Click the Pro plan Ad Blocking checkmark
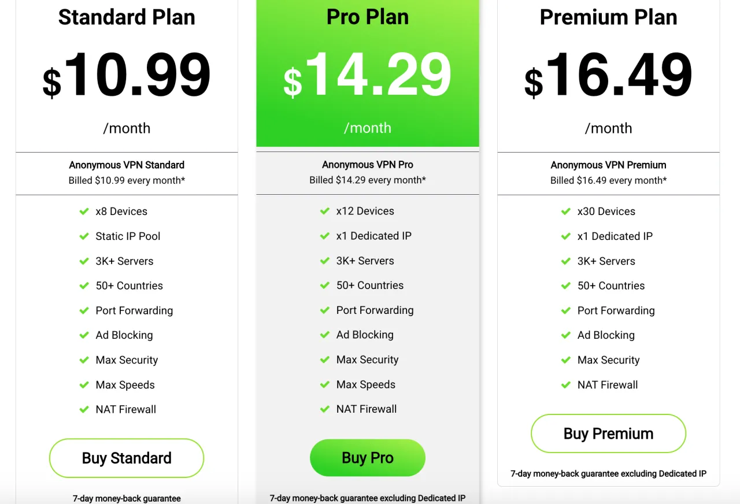The height and width of the screenshot is (504, 740). pos(325,335)
